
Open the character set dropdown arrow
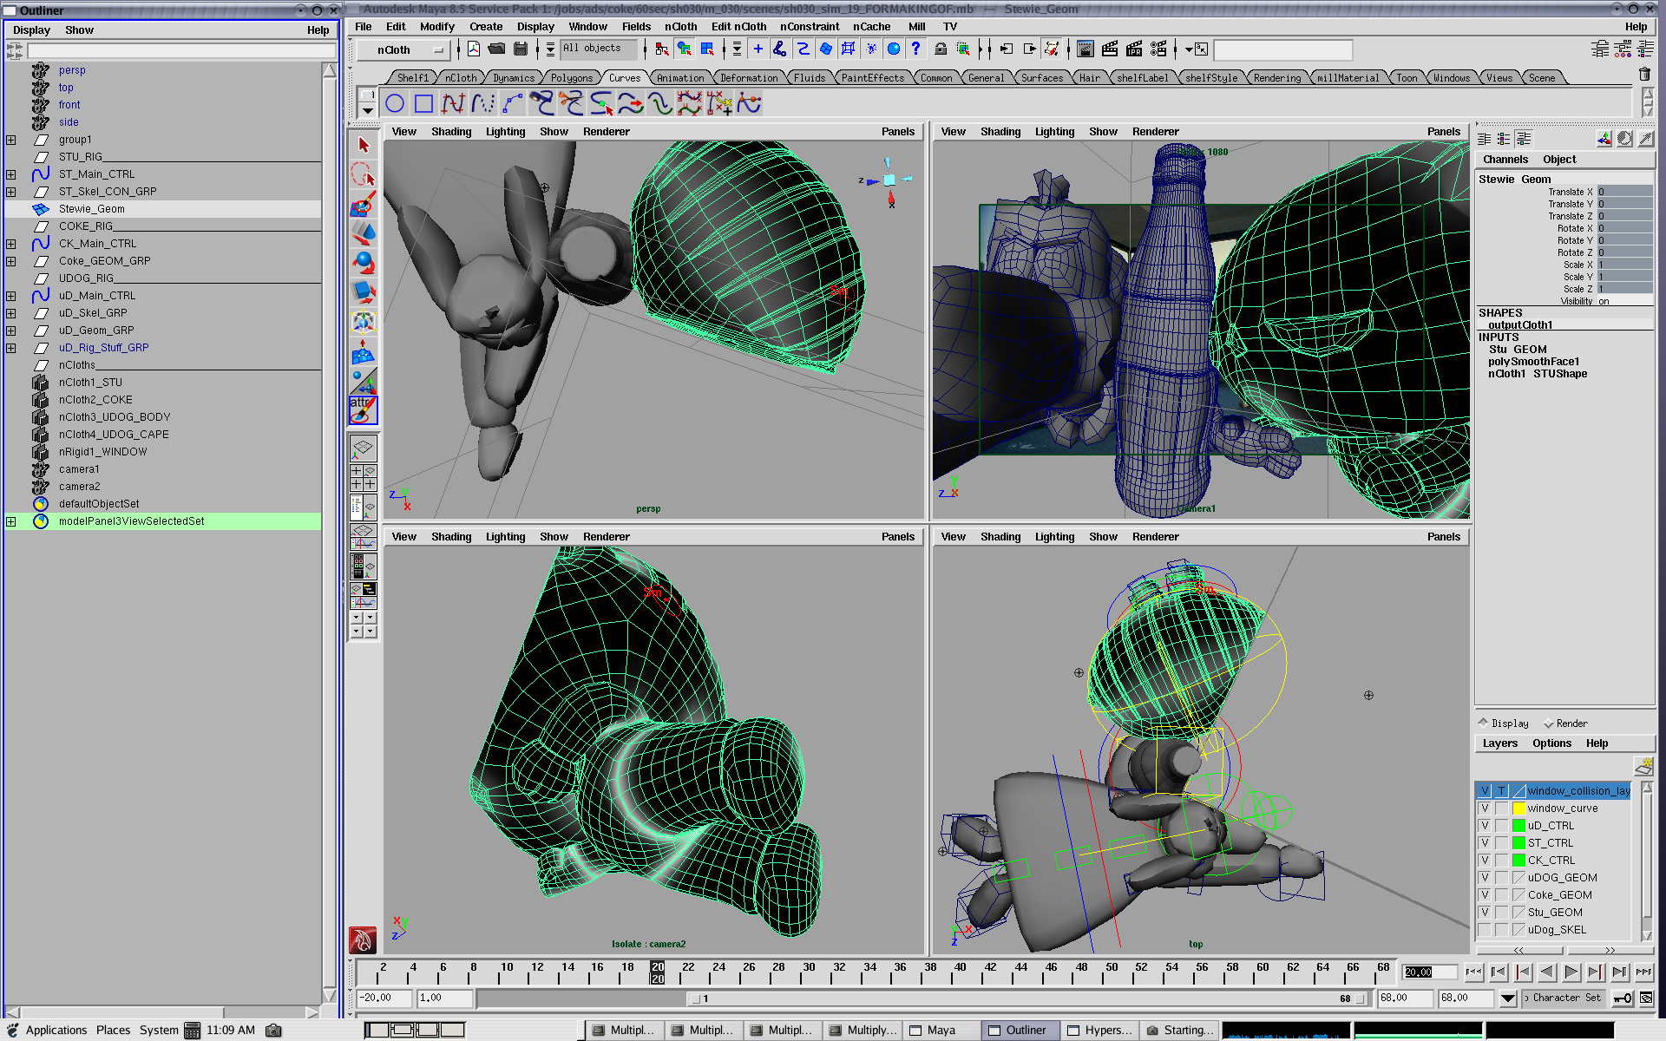coord(1508,998)
